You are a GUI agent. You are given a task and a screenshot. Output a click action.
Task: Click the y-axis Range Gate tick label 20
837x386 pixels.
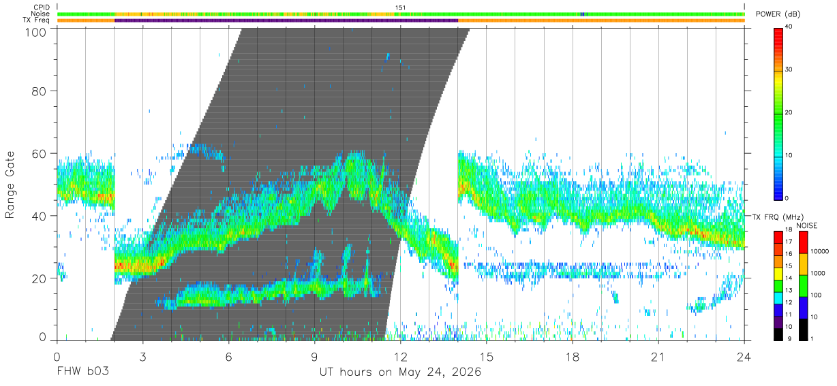click(40, 278)
